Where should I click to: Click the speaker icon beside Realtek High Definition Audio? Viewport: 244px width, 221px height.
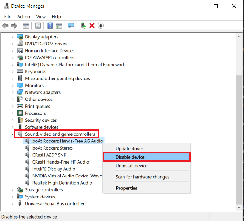tap(27, 183)
